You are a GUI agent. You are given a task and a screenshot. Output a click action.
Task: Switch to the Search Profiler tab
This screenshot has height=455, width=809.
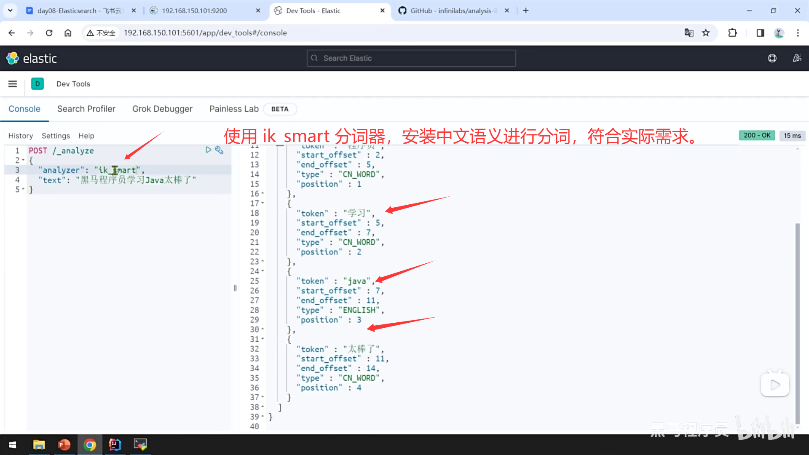pyautogui.click(x=86, y=109)
